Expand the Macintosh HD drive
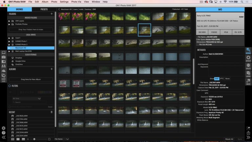 [9, 48]
